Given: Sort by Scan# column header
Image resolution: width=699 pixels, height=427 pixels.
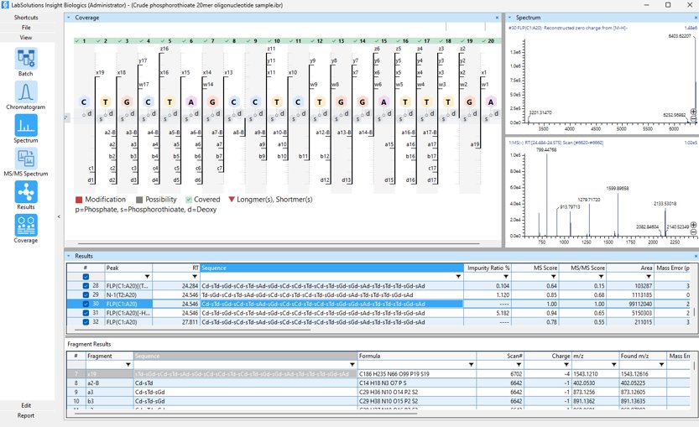Looking at the screenshot, I should 500,357.
